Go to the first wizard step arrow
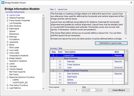The image size is (134, 96). (83, 90)
